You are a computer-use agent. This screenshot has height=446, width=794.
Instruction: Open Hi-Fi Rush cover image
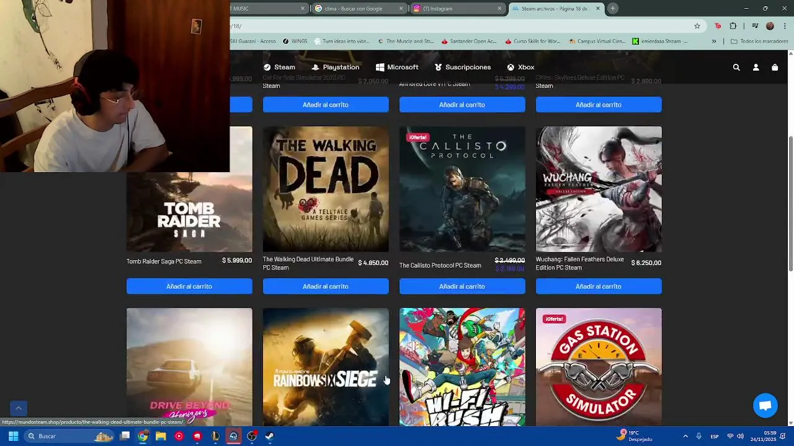(x=462, y=367)
